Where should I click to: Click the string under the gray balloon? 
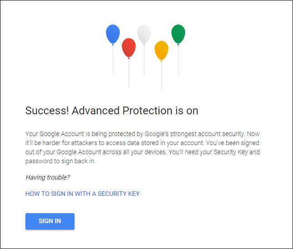click(x=144, y=60)
